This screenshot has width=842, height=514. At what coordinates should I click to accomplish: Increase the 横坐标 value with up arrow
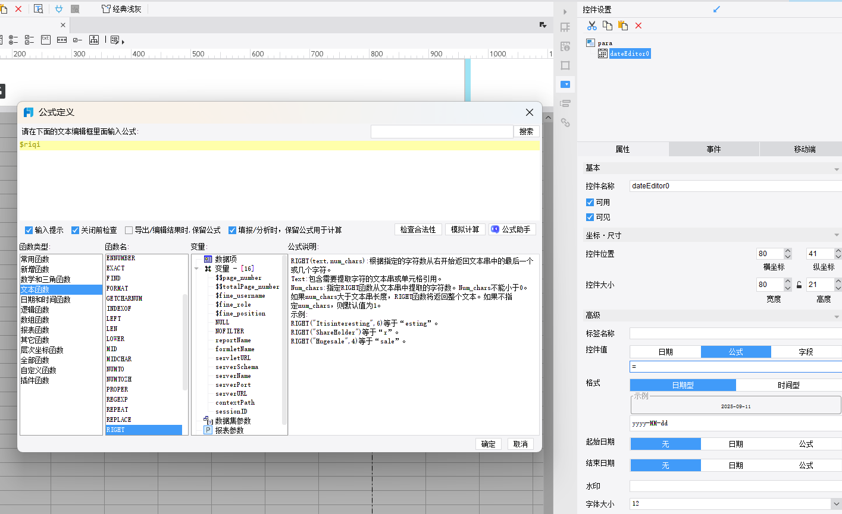point(788,251)
